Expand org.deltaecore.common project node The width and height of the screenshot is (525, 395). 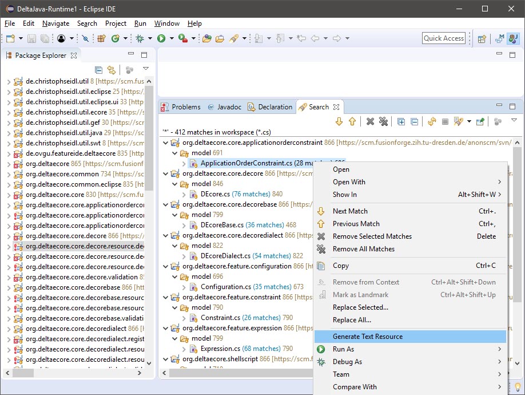9,174
